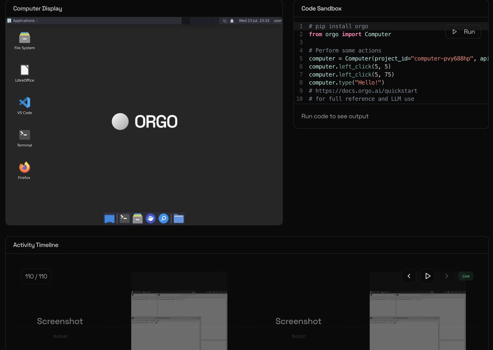Open the Applications menu
Image resolution: width=493 pixels, height=350 pixels.
click(23, 21)
